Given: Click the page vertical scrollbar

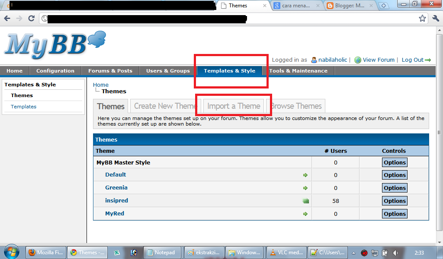Looking at the screenshot, I should tap(440, 133).
